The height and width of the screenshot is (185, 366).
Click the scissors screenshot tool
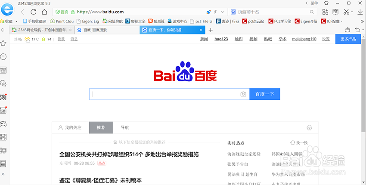346,12
